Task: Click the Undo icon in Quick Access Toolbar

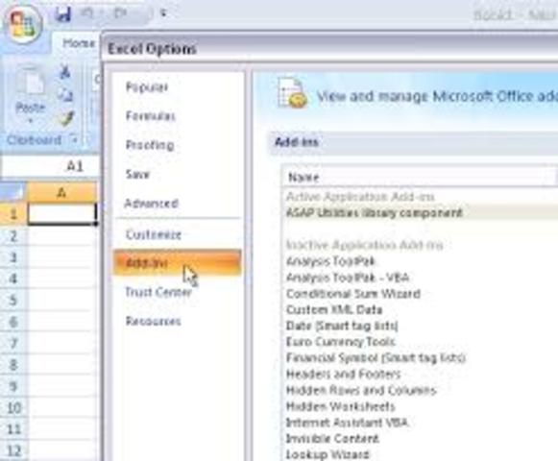Action: point(87,13)
